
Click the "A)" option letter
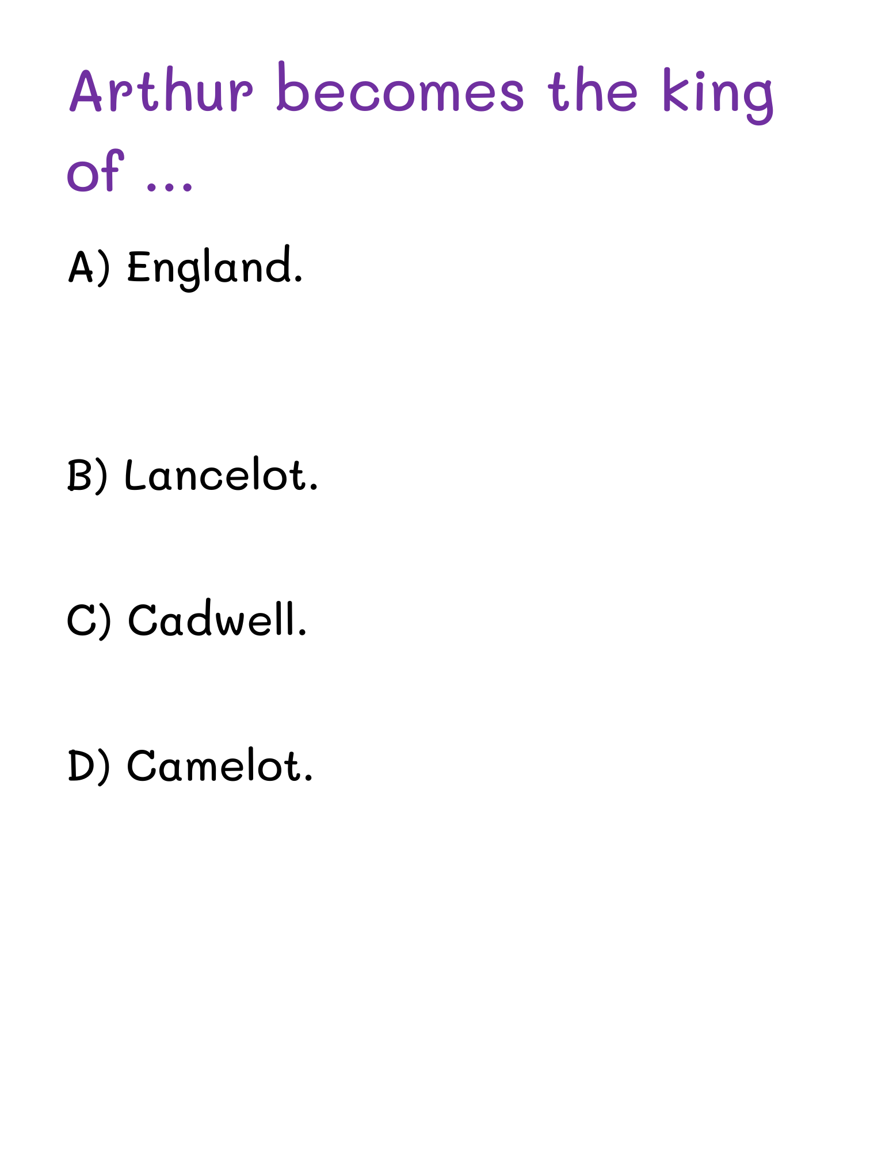(88, 268)
